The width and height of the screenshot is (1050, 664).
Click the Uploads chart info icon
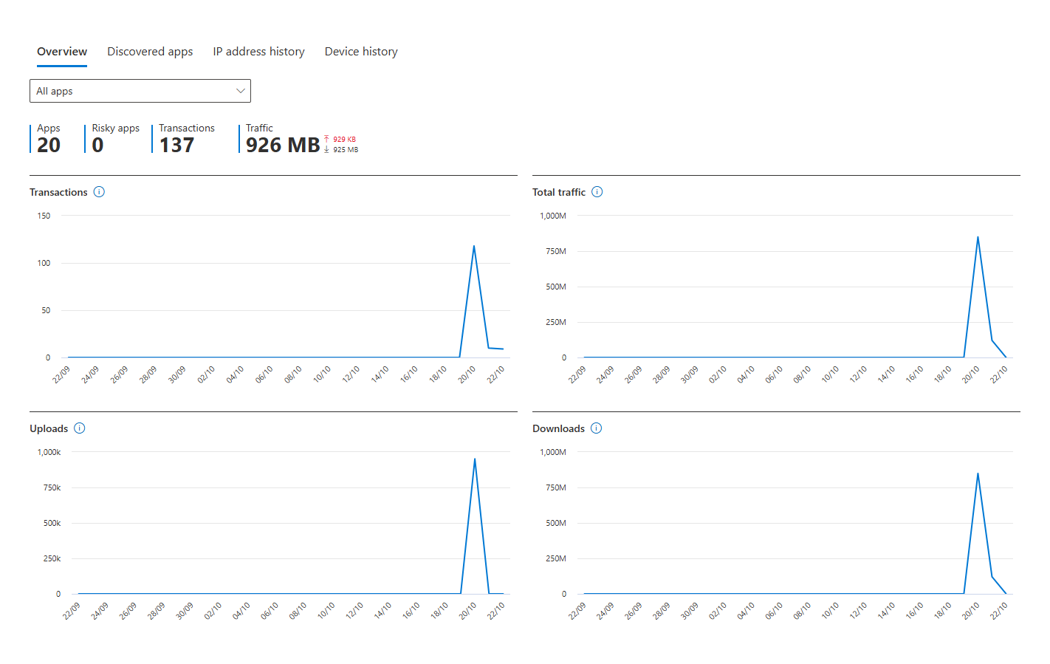80,428
